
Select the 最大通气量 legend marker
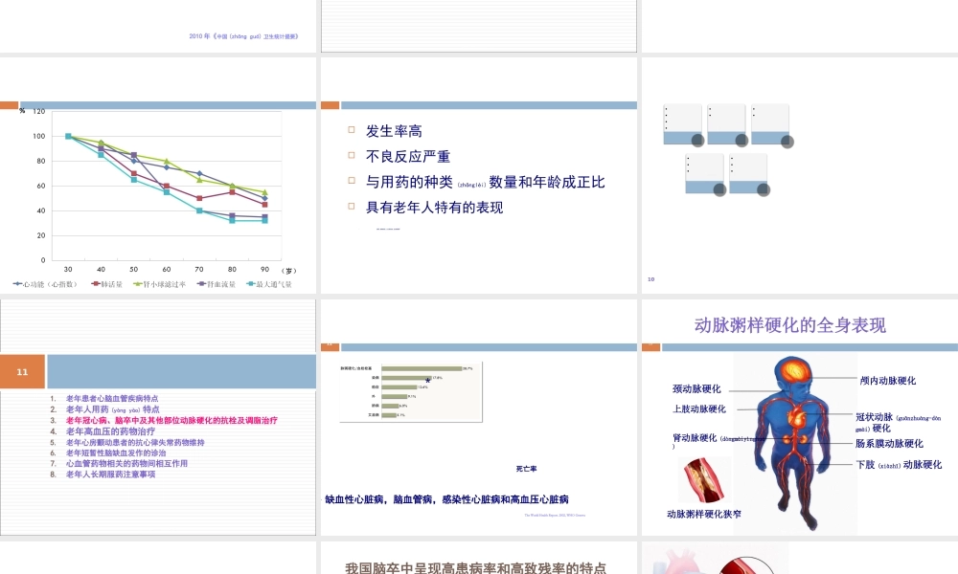pyautogui.click(x=253, y=282)
